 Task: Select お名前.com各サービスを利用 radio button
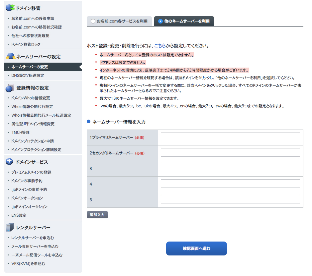pyautogui.click(x=93, y=21)
